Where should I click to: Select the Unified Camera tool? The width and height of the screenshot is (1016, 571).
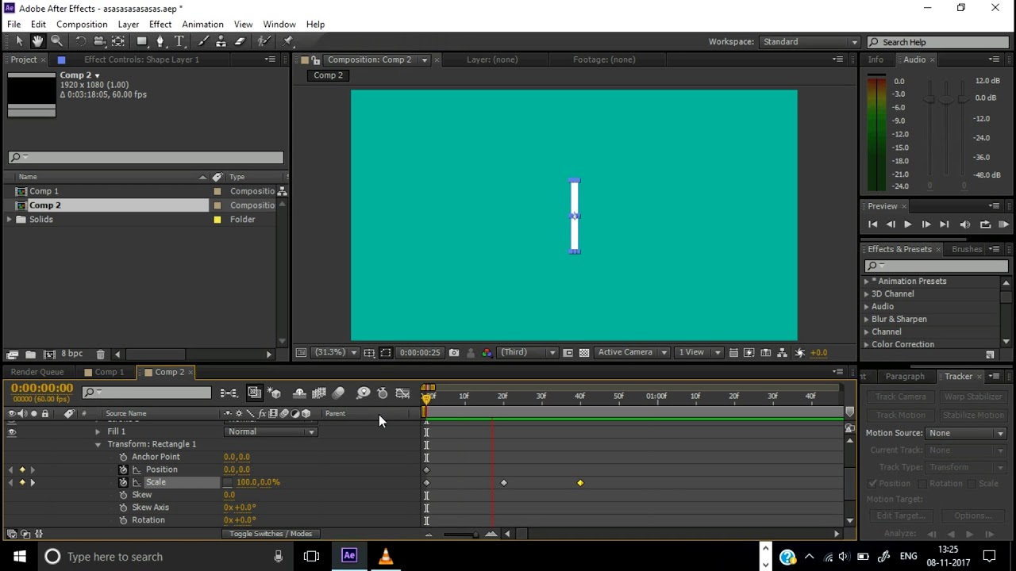(99, 41)
